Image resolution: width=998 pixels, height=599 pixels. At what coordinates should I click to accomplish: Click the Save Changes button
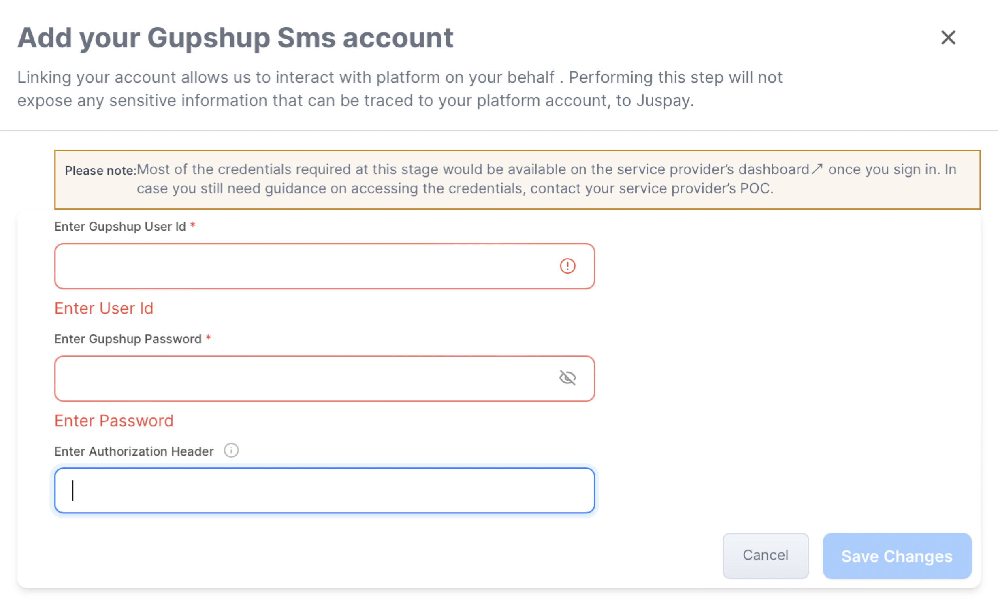(x=897, y=556)
